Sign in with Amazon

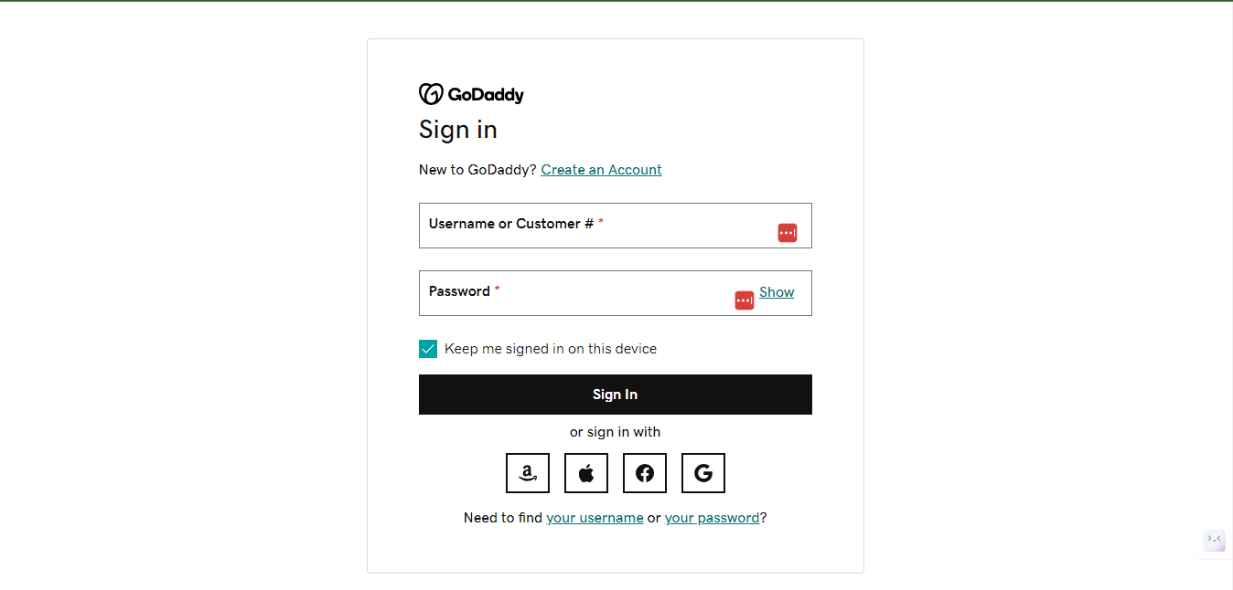(528, 473)
